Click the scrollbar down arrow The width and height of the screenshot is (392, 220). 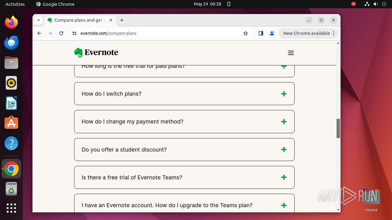tap(338, 210)
